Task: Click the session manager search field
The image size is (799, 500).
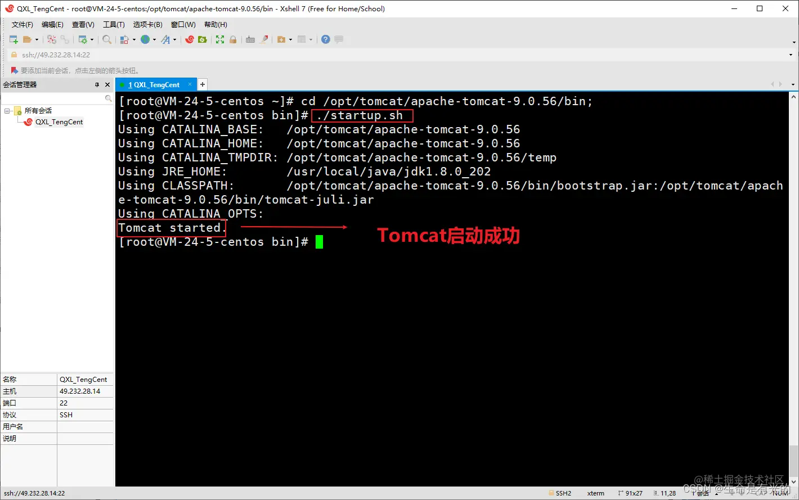Action: [x=57, y=98]
